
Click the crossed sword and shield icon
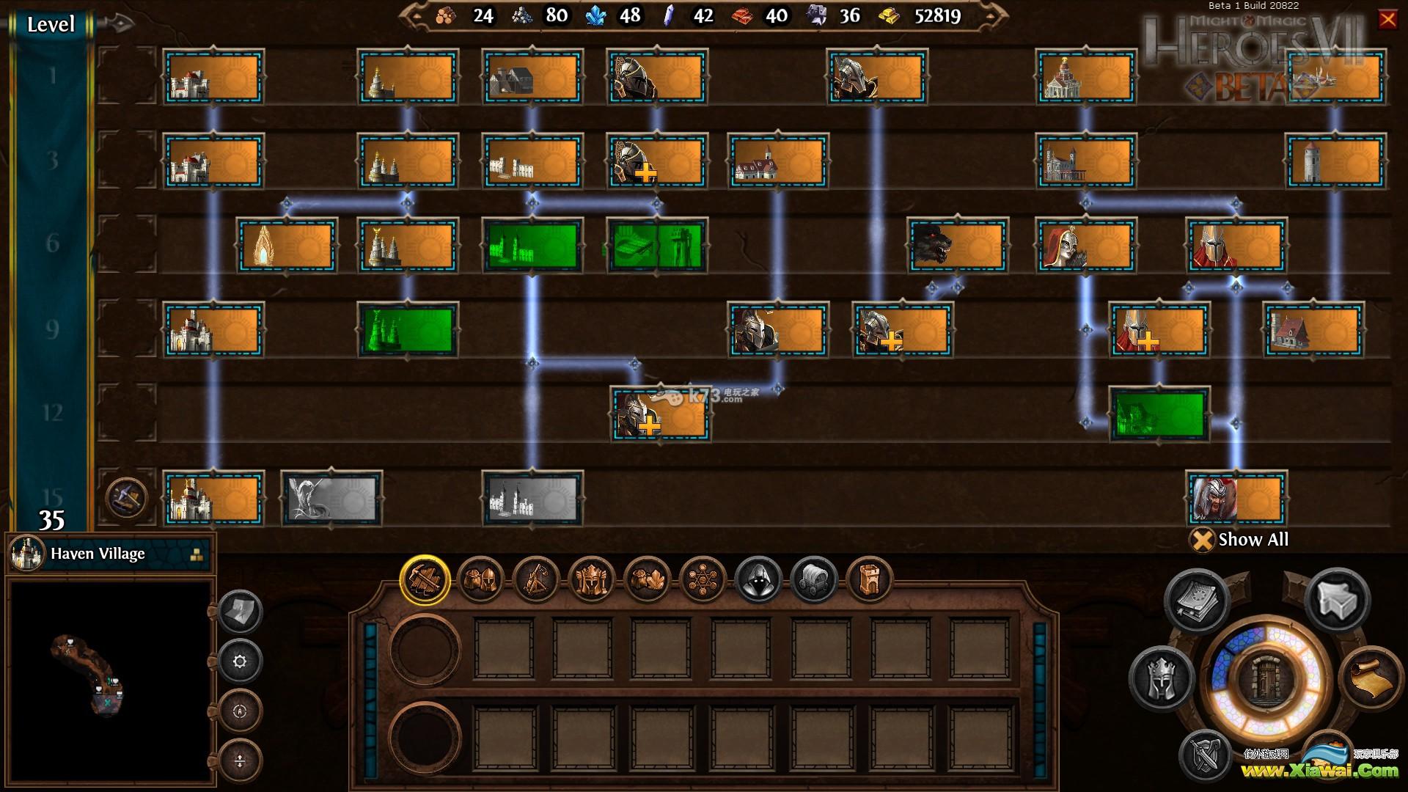(x=1206, y=755)
